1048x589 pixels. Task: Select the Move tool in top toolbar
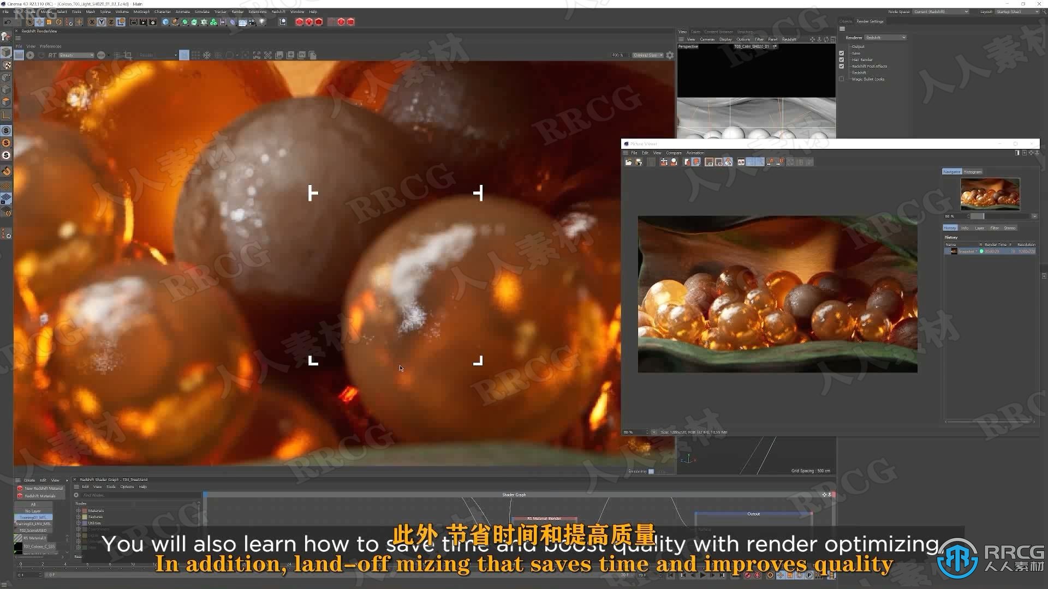pyautogui.click(x=39, y=22)
